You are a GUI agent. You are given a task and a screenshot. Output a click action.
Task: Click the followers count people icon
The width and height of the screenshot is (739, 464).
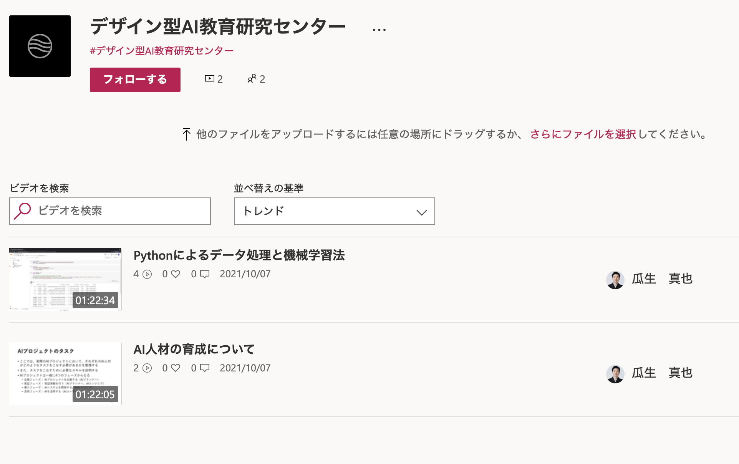click(x=252, y=79)
